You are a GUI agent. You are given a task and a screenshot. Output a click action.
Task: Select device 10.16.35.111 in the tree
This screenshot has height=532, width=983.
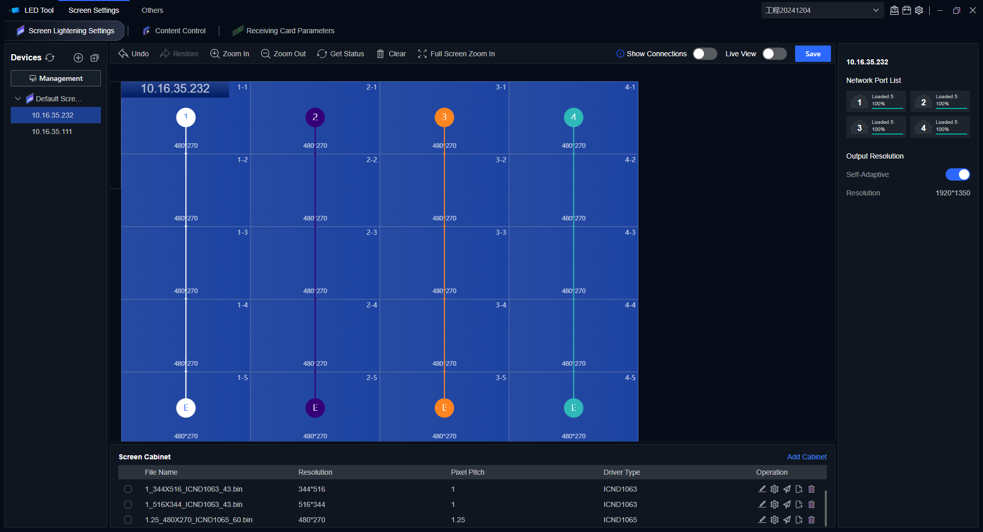(x=52, y=131)
